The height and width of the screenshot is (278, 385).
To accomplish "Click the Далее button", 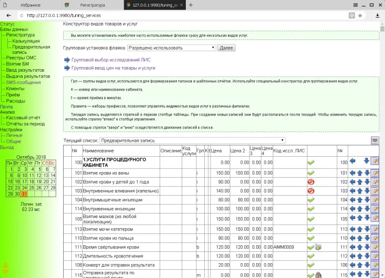I will (x=226, y=48).
